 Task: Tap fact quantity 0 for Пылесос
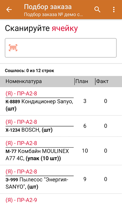pyautogui.click(x=106, y=179)
